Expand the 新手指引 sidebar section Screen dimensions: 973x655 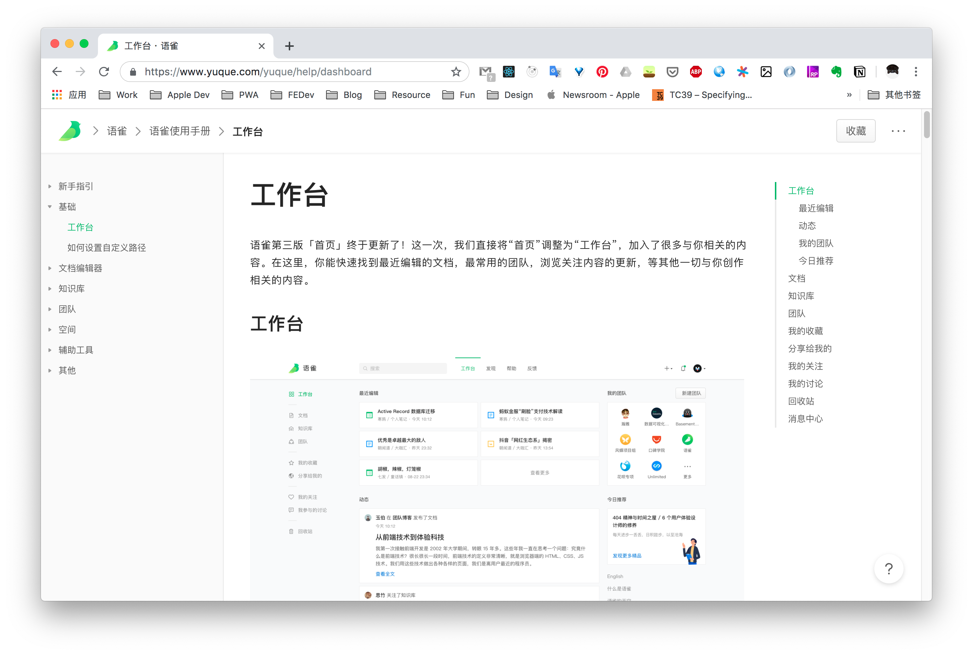click(x=50, y=186)
